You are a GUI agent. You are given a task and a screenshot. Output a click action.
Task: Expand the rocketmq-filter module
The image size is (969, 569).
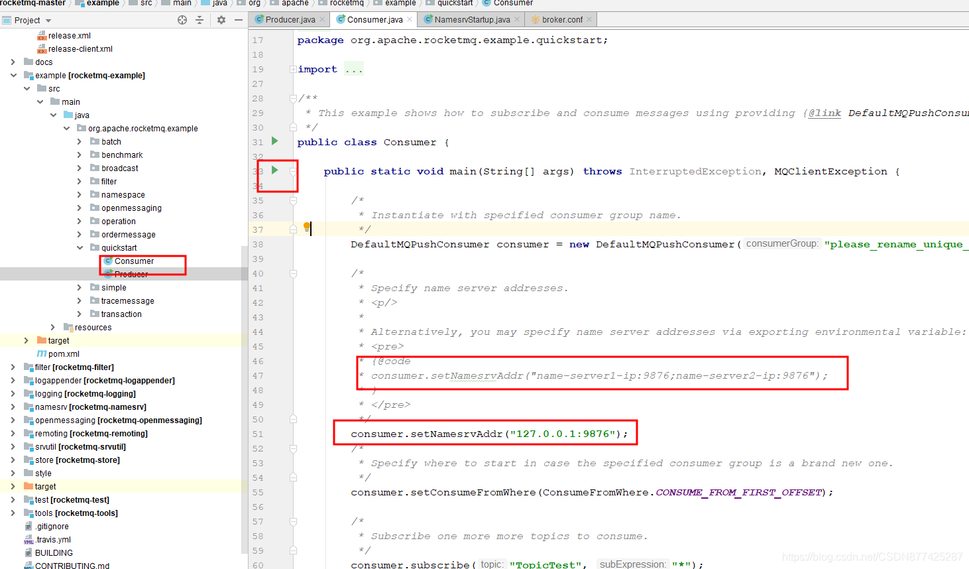click(13, 367)
